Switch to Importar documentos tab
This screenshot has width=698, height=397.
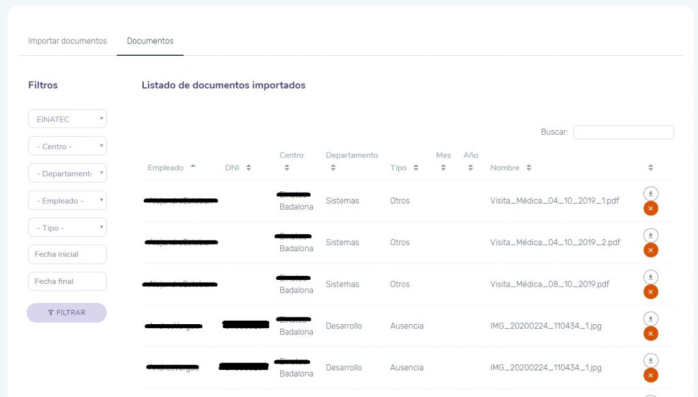click(x=67, y=41)
